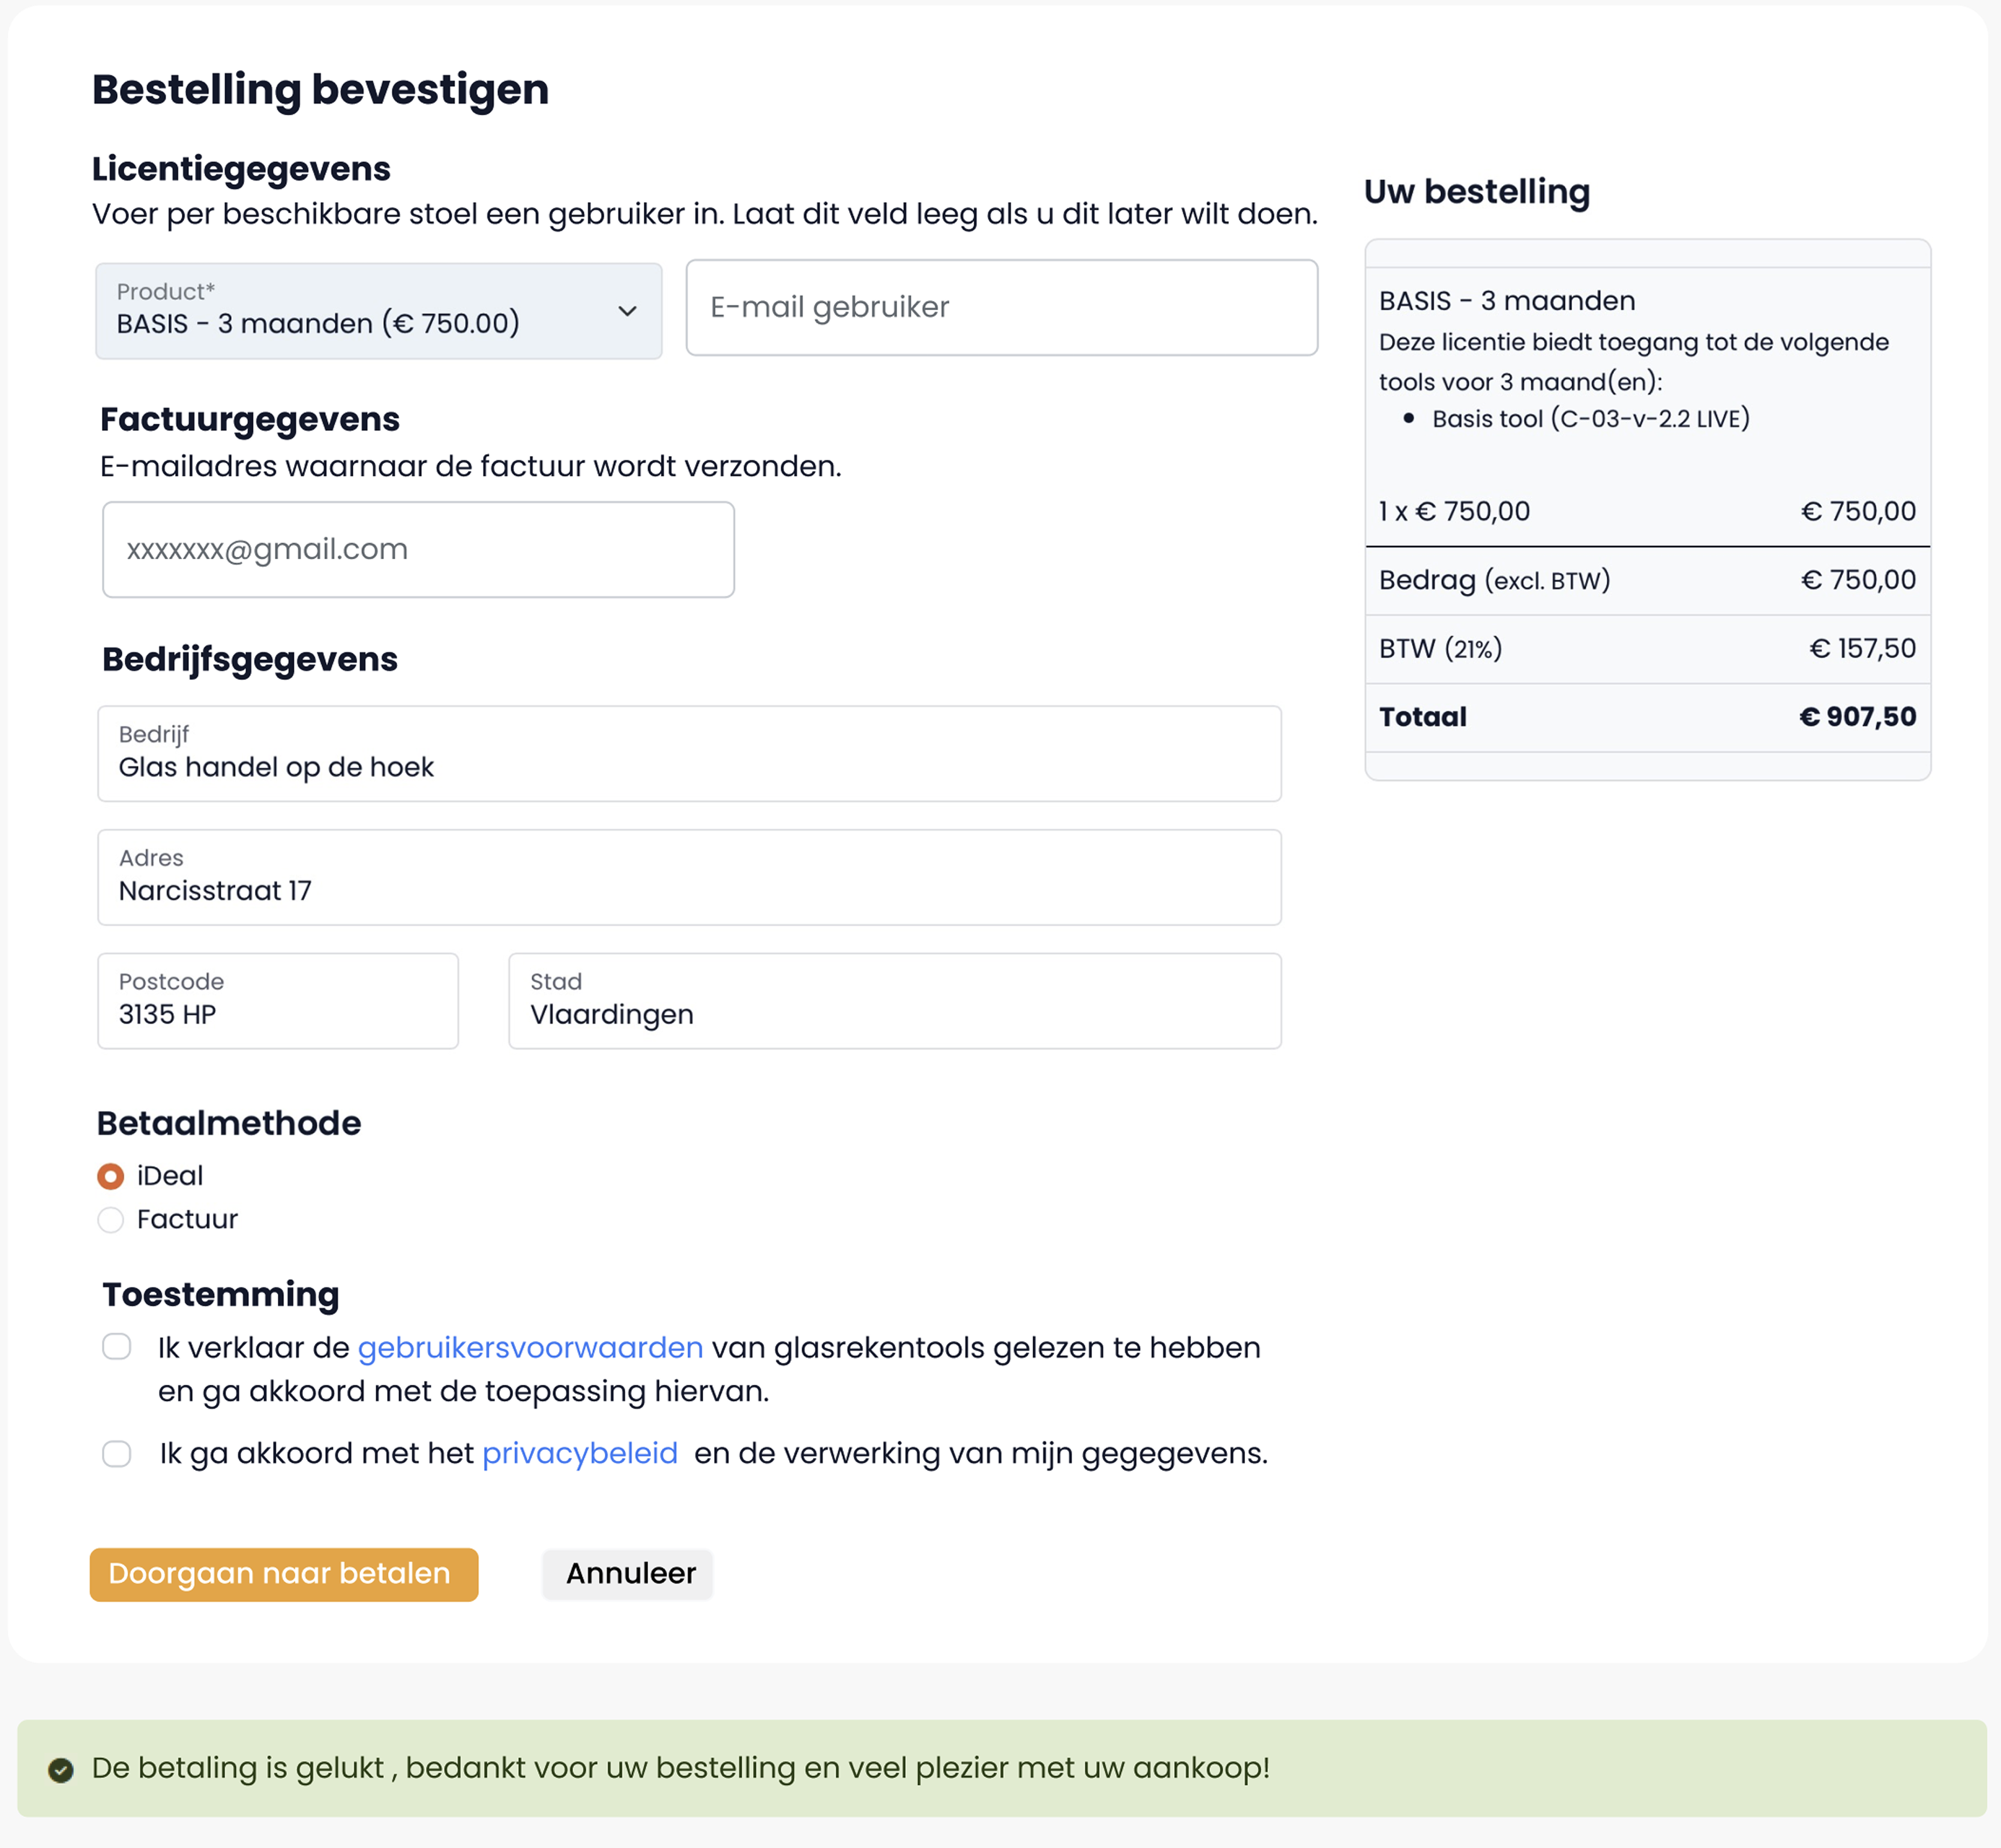Click the Stad field showing "Vlaardingen"
2001x1848 pixels.
tap(895, 1000)
